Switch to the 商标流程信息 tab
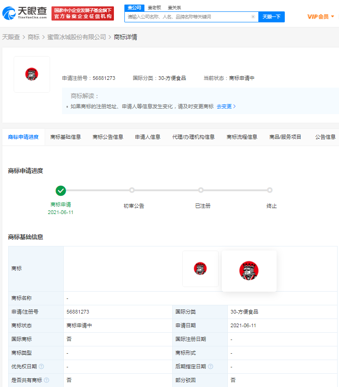Image resolution: width=339 pixels, height=387 pixels. click(242, 137)
